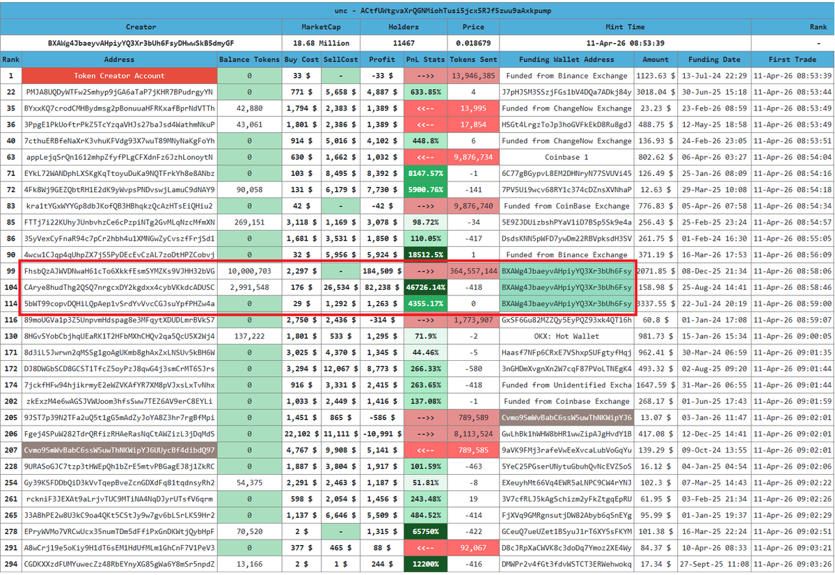Click the balance tokens value 10,000,703
This screenshot has height=575, width=835.
249,271
